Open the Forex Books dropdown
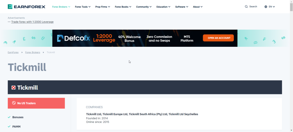Screen dimensions: 293x132 tap(123, 7)
